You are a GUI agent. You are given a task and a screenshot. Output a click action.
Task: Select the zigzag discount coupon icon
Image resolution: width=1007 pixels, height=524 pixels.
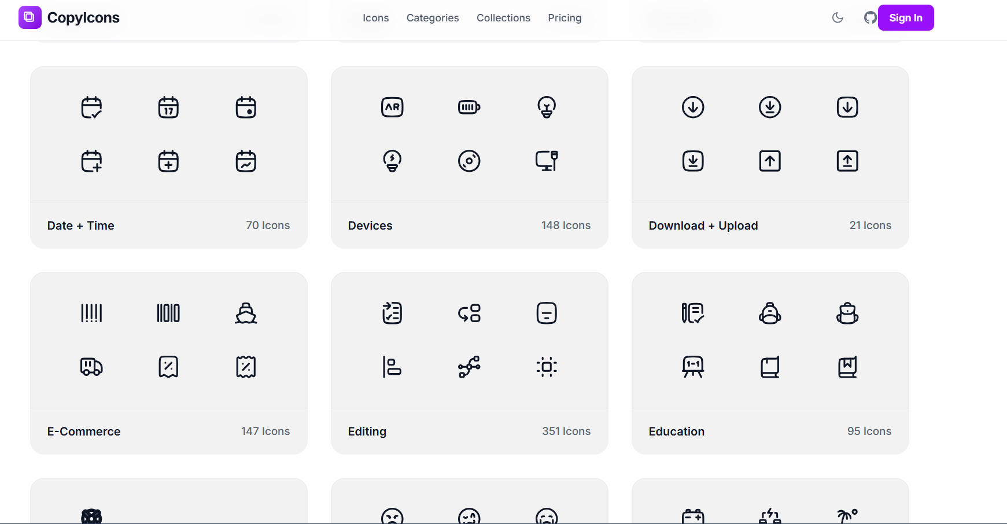tap(246, 367)
